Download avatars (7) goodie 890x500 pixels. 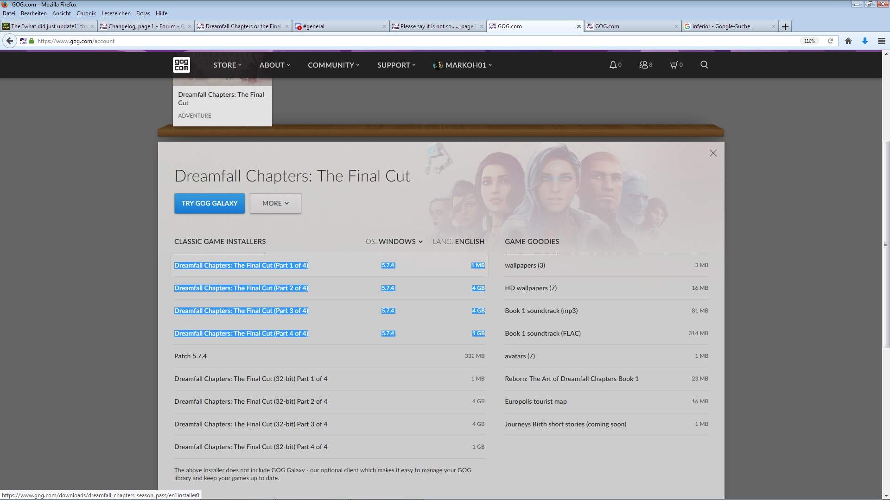point(606,356)
